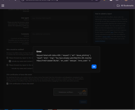Image resolution: width=135 pixels, height=110 pixels.
Task: Toggle second 'Please forward my report' checkbox
Action: point(8,65)
